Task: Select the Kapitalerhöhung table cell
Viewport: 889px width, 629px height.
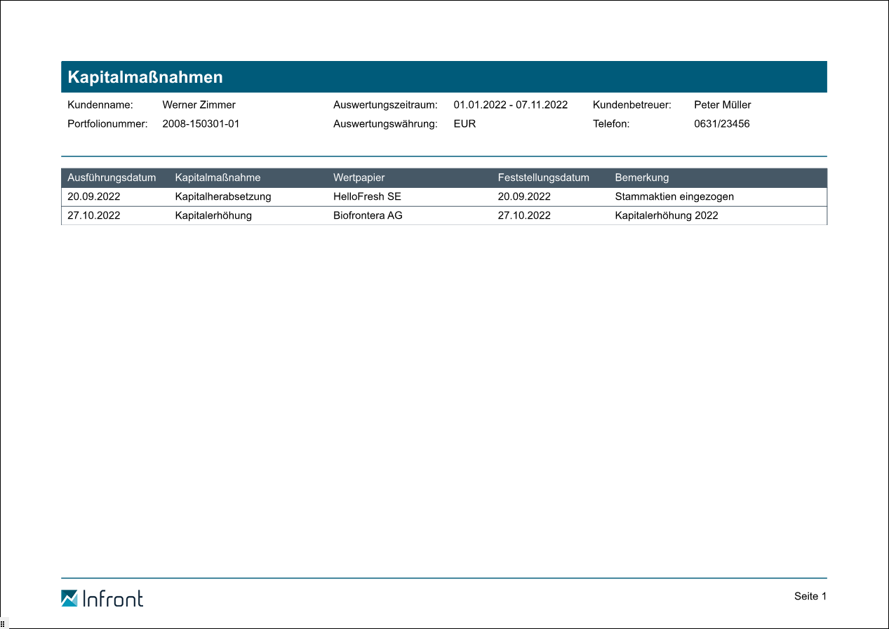Action: point(213,215)
